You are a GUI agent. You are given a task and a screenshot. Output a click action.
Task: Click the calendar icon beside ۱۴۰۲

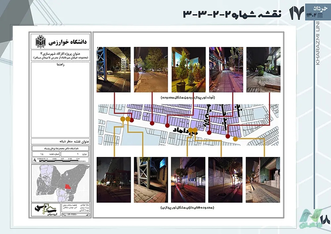tap(320, 15)
